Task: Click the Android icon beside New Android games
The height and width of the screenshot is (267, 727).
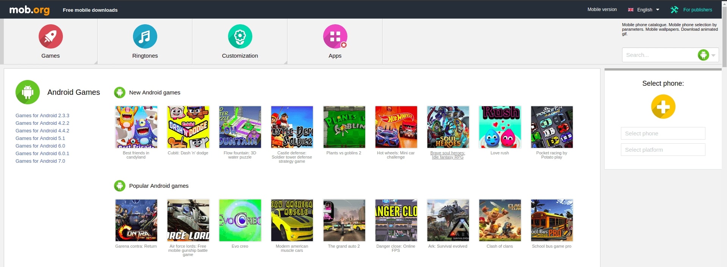Action: coord(120,93)
